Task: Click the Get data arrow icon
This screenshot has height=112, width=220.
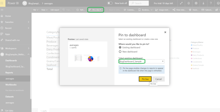Action: [x=2, y=110]
